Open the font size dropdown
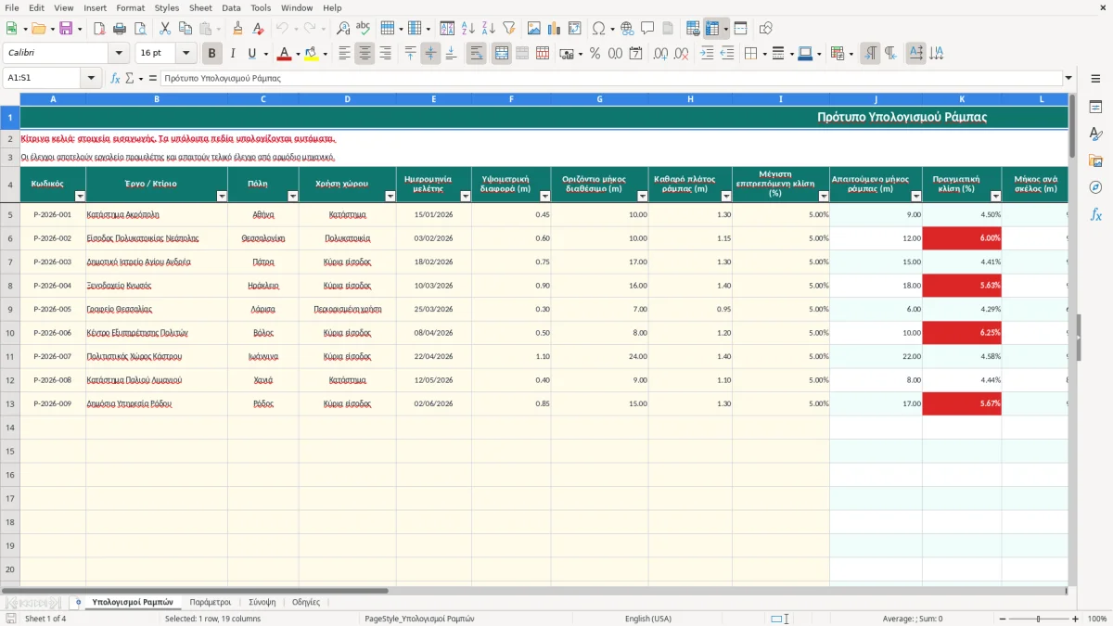 click(185, 54)
